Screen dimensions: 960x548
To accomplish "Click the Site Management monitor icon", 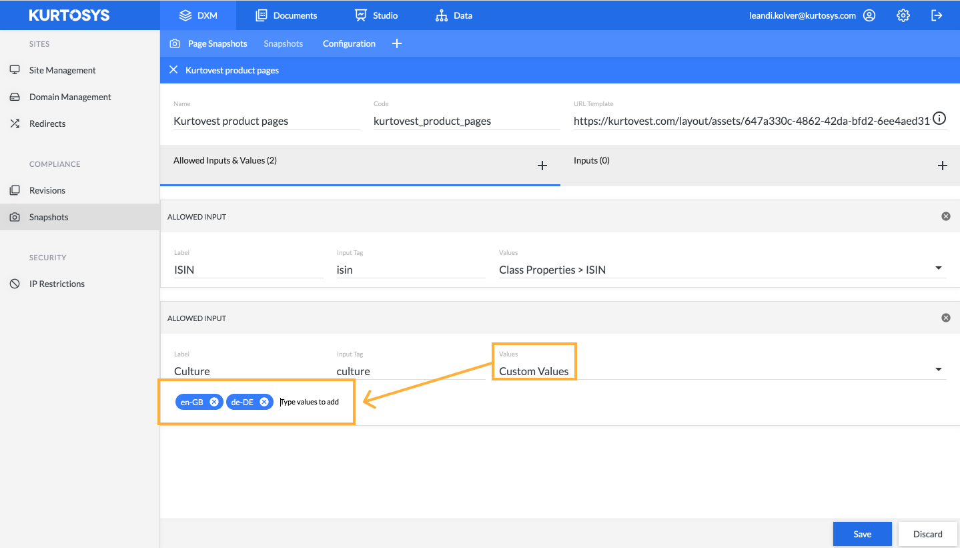I will 15,70.
